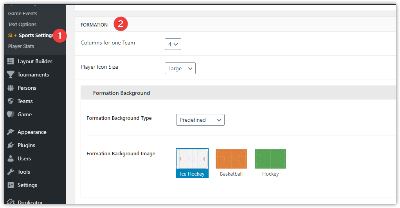Open the Game menu label
Screen dimensions: 400x208
point(25,114)
